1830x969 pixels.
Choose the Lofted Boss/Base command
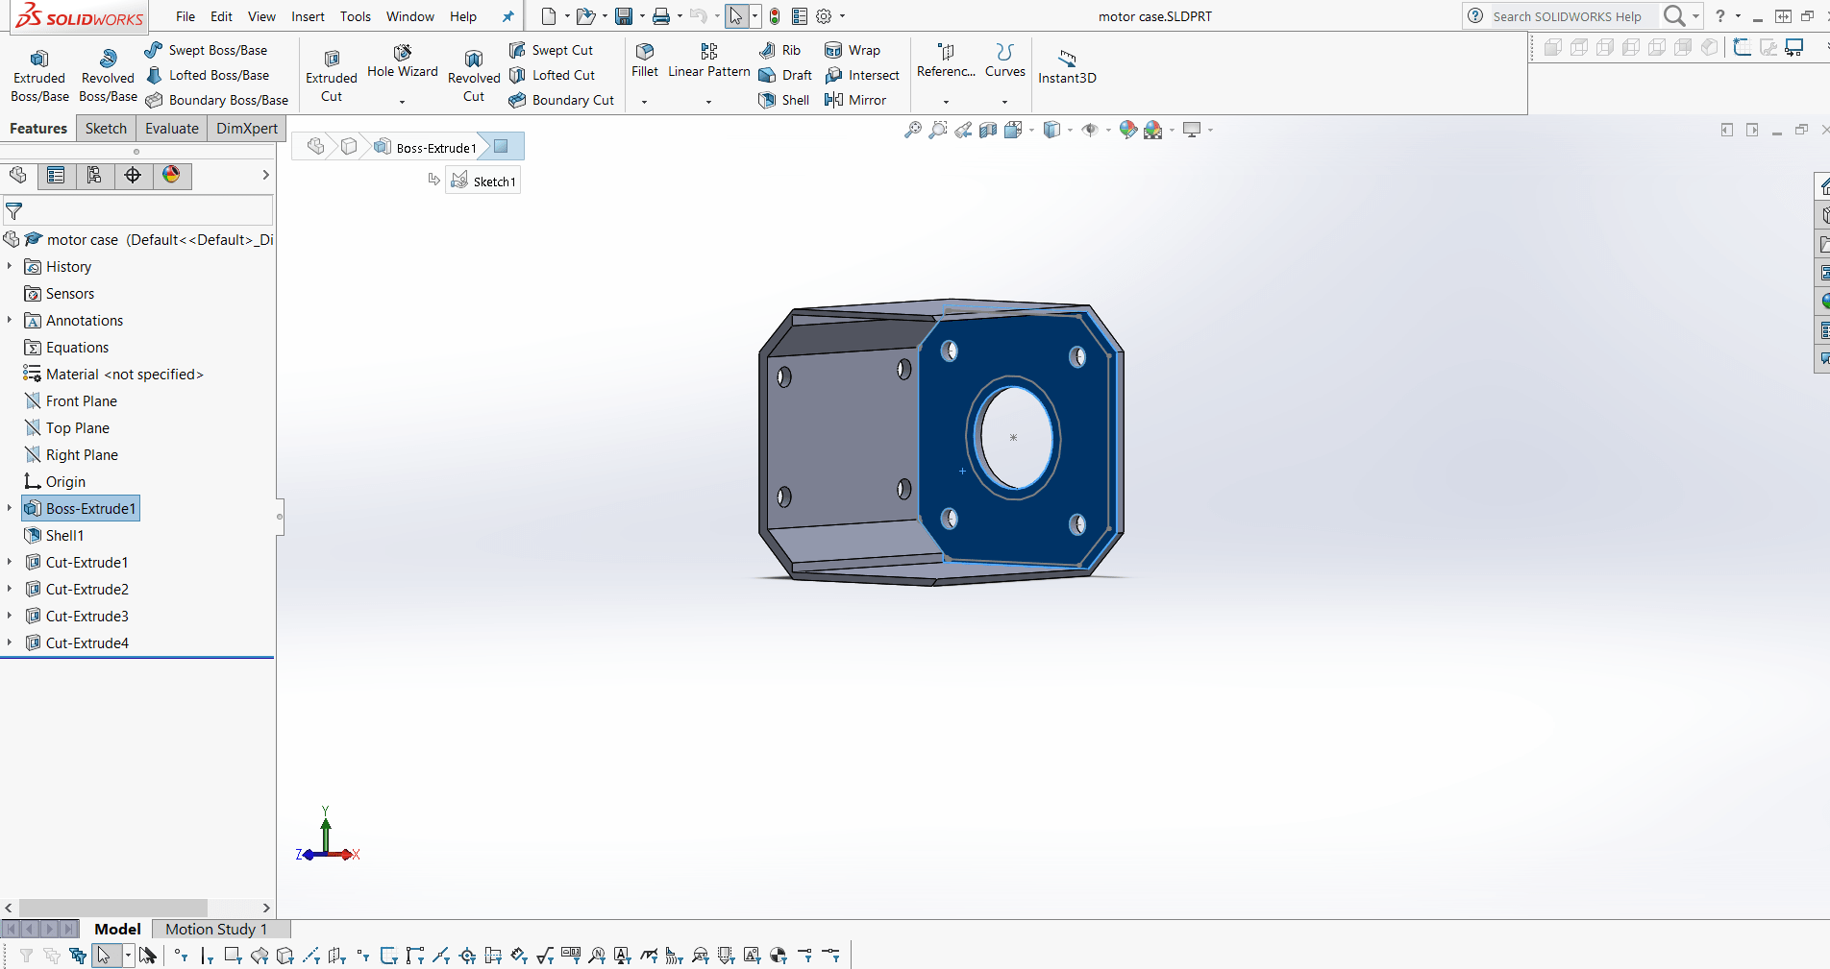tap(207, 75)
